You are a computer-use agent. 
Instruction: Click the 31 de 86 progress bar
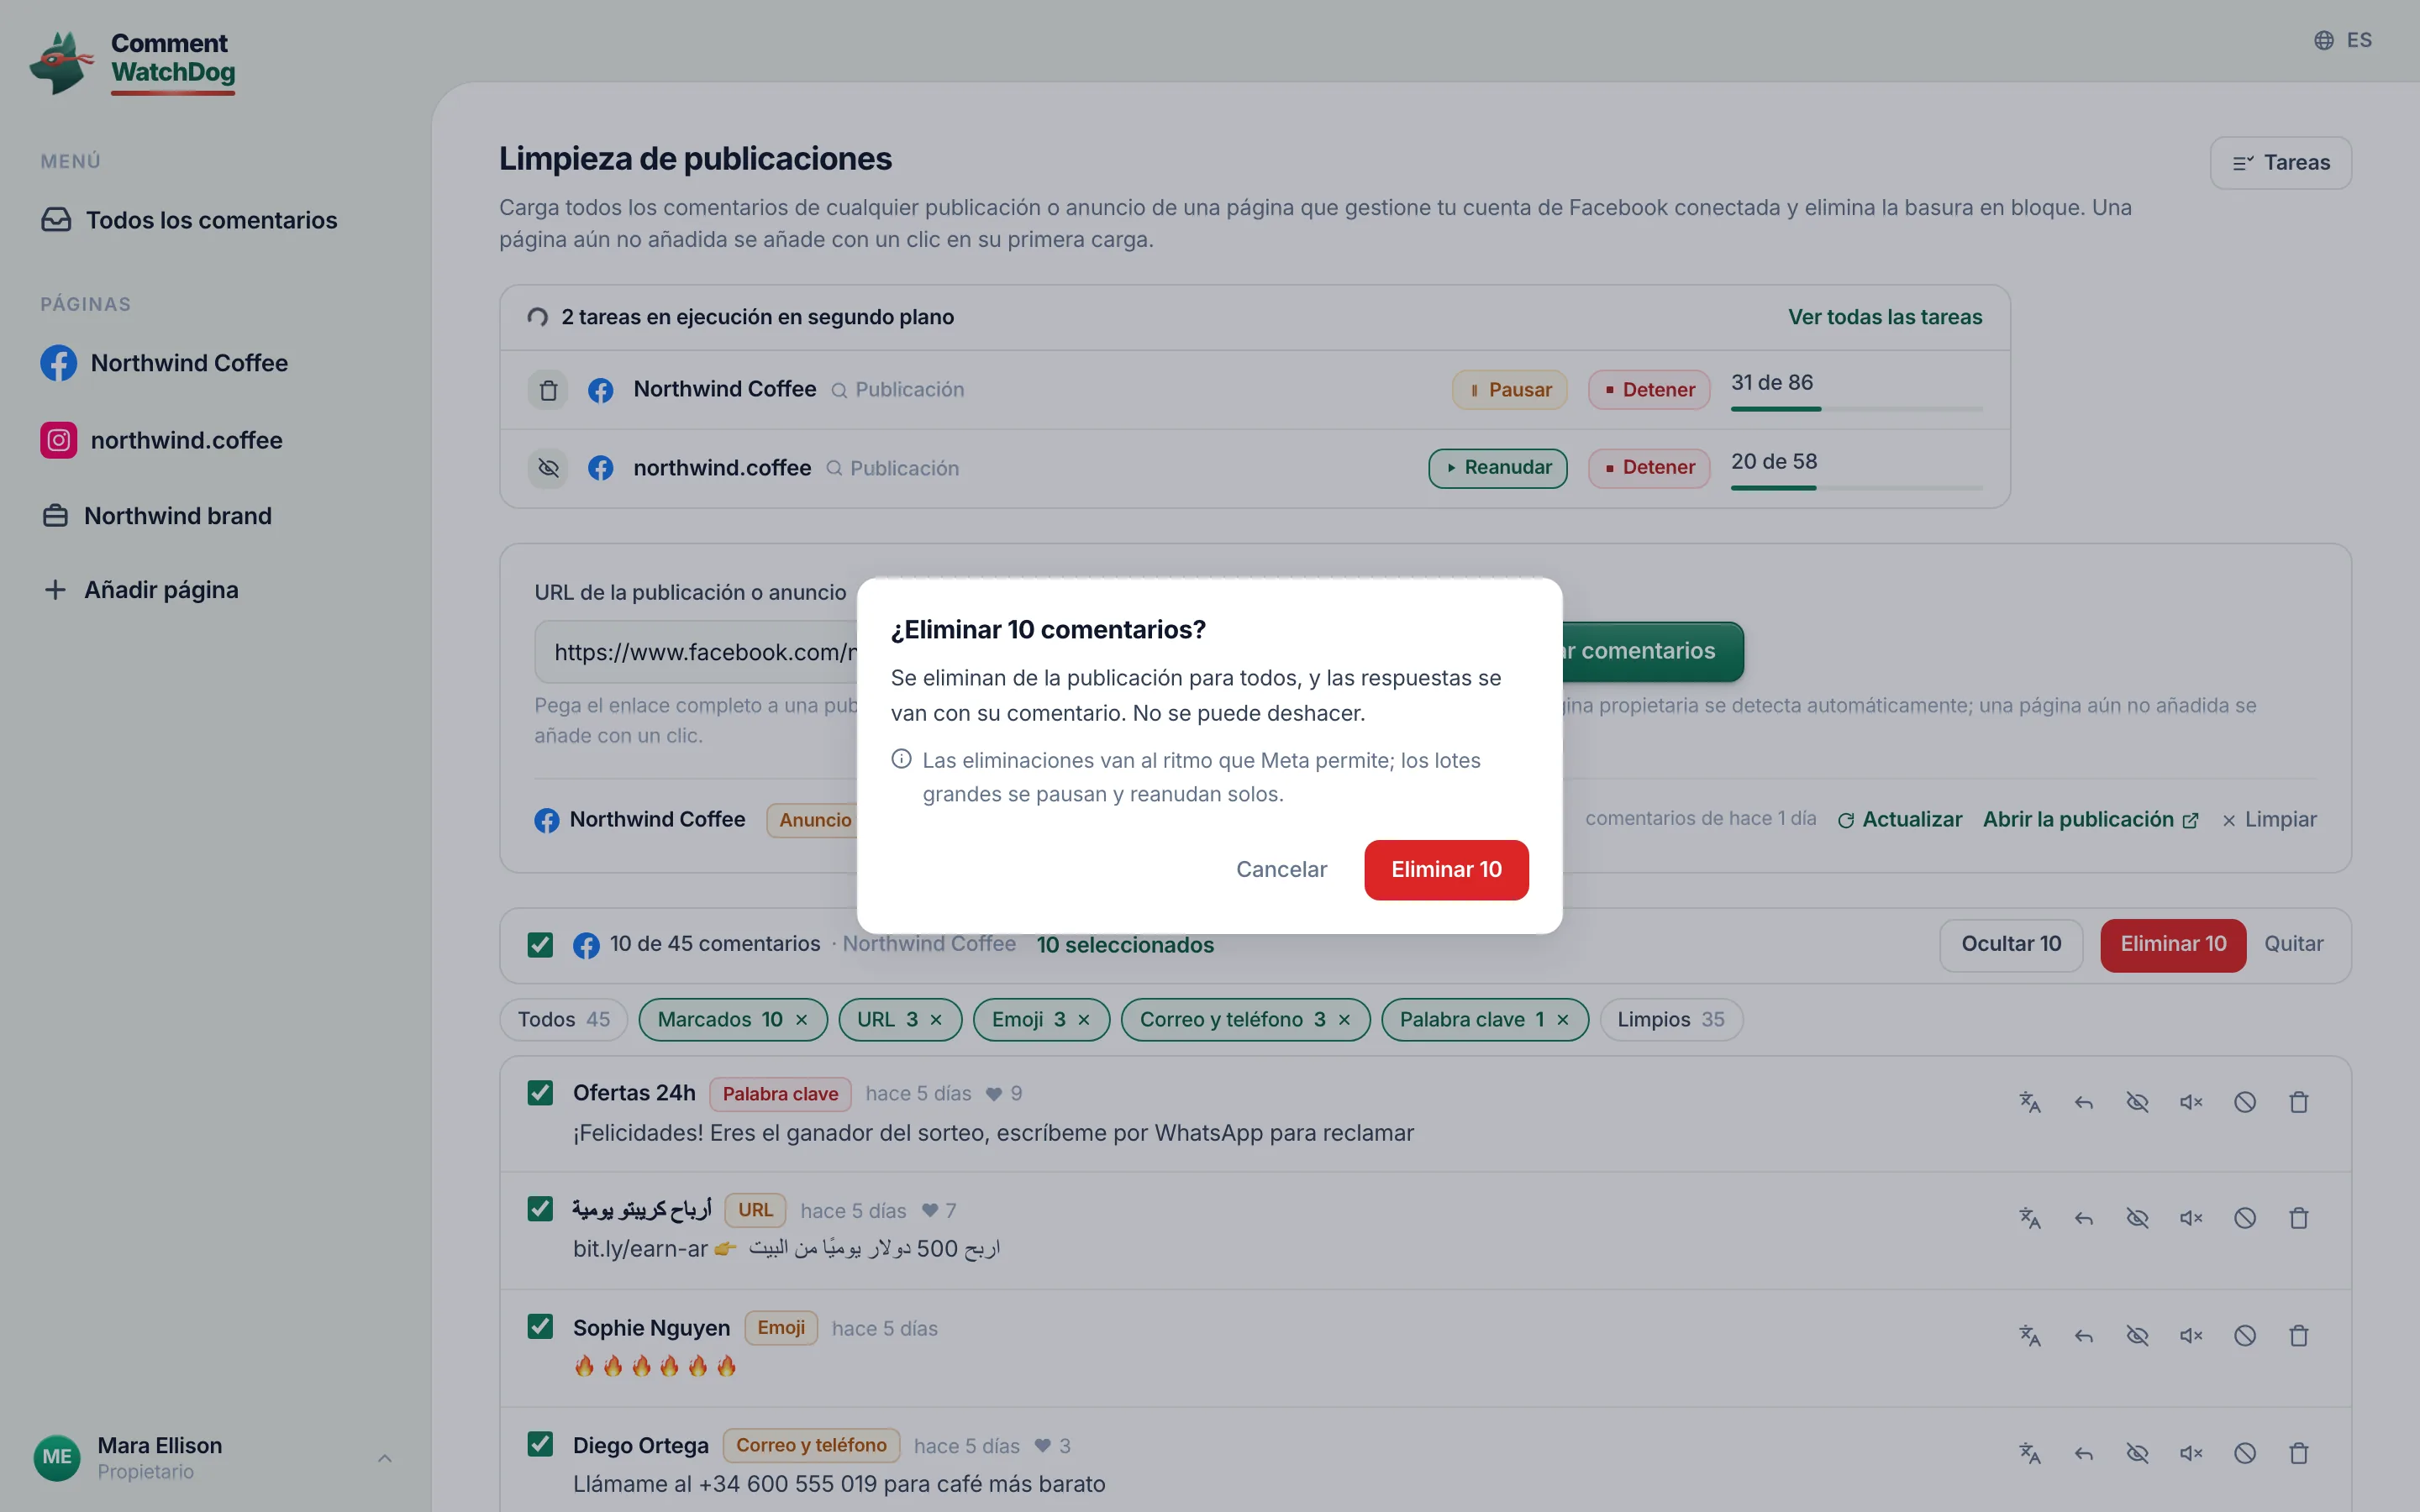point(1856,409)
